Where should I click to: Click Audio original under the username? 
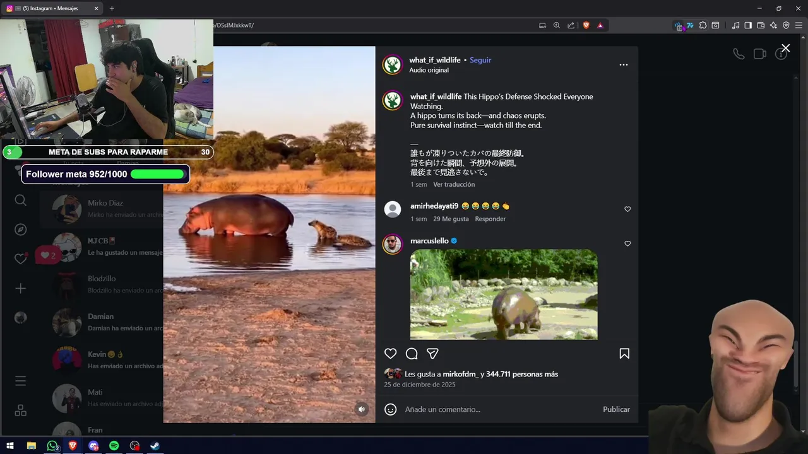click(429, 70)
